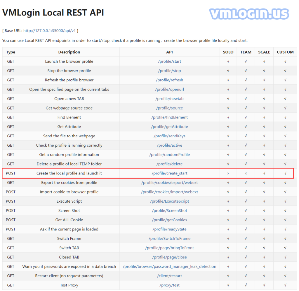The image size is (299, 291).
Task: Open the /proxy/test API link
Action: click(169, 285)
